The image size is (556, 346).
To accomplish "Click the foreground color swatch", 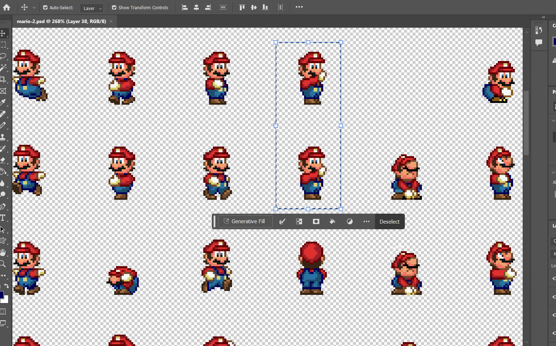I will click(x=2, y=294).
